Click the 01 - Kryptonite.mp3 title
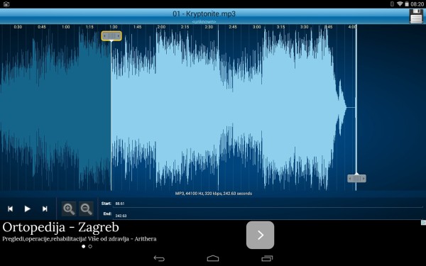Image resolution: width=426 pixels, height=266 pixels. coord(204,13)
